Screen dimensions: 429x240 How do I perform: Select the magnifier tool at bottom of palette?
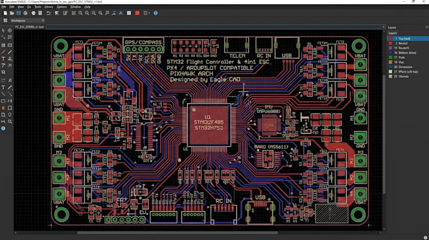tap(10, 121)
